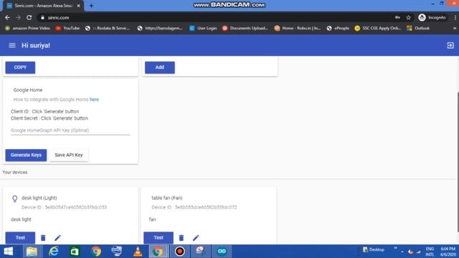Go forward in the browser
This screenshot has height=258, width=459.
click(18, 17)
